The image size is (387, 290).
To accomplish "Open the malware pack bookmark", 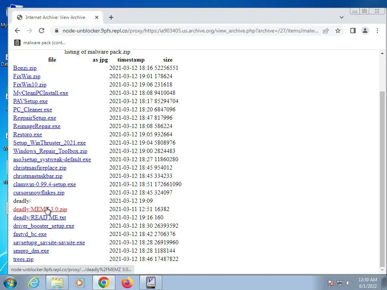I will (x=40, y=43).
